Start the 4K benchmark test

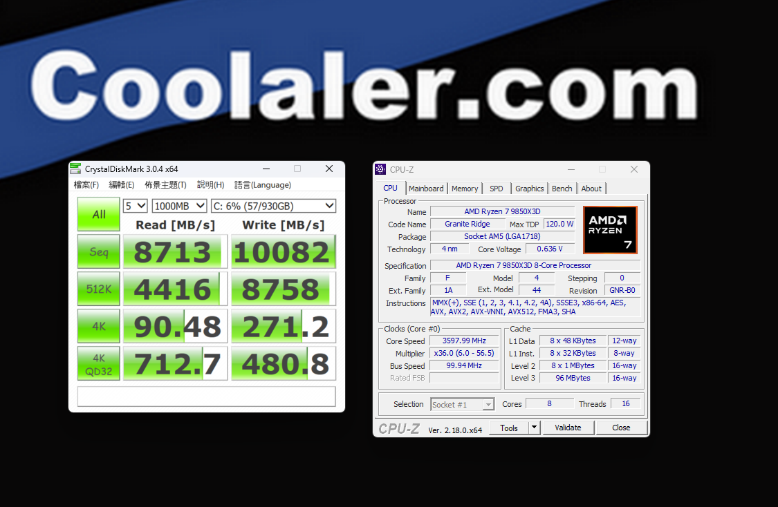pyautogui.click(x=99, y=326)
